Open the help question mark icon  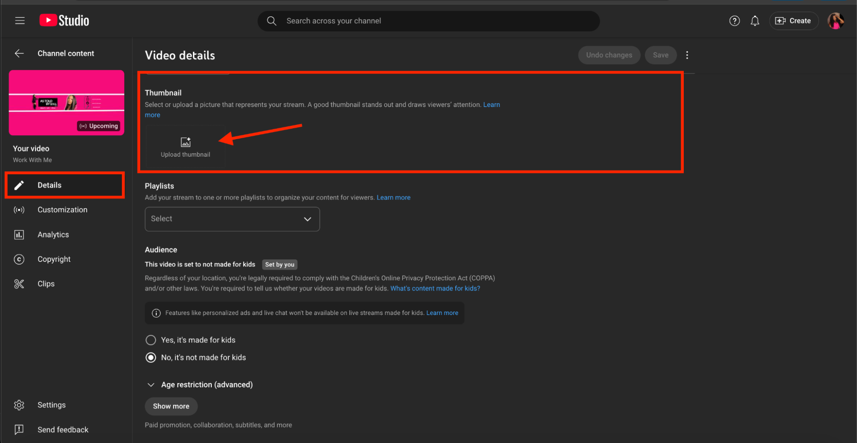tap(734, 21)
